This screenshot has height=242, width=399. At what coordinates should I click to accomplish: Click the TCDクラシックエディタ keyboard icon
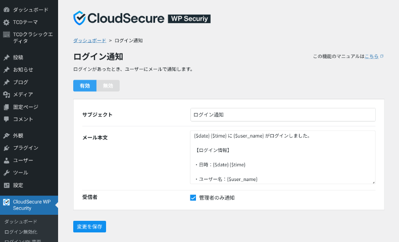7,34
